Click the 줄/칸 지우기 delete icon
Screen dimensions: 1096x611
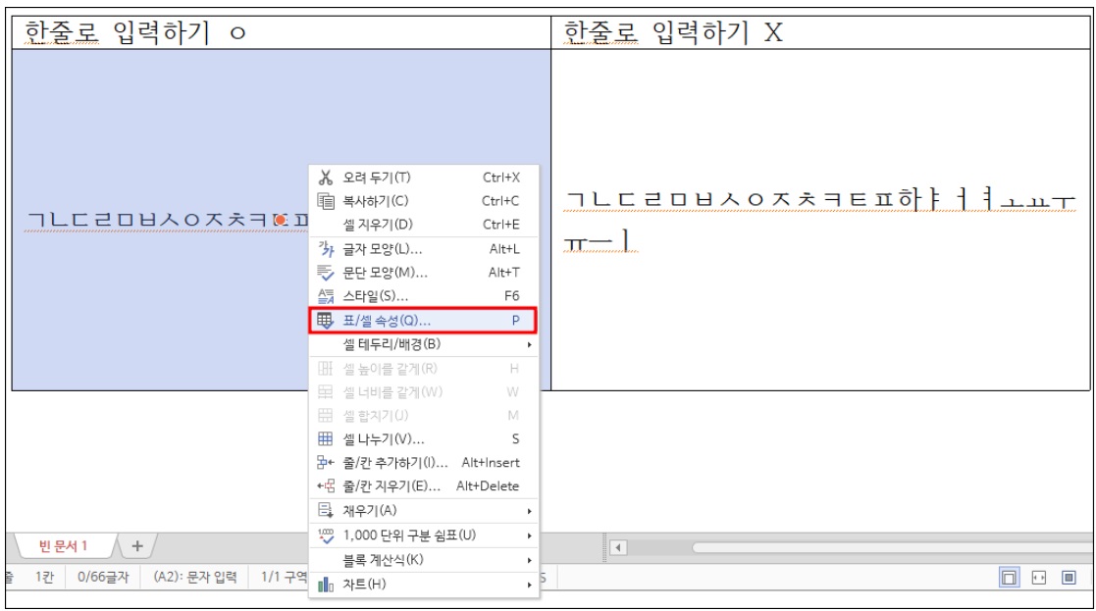click(x=326, y=486)
